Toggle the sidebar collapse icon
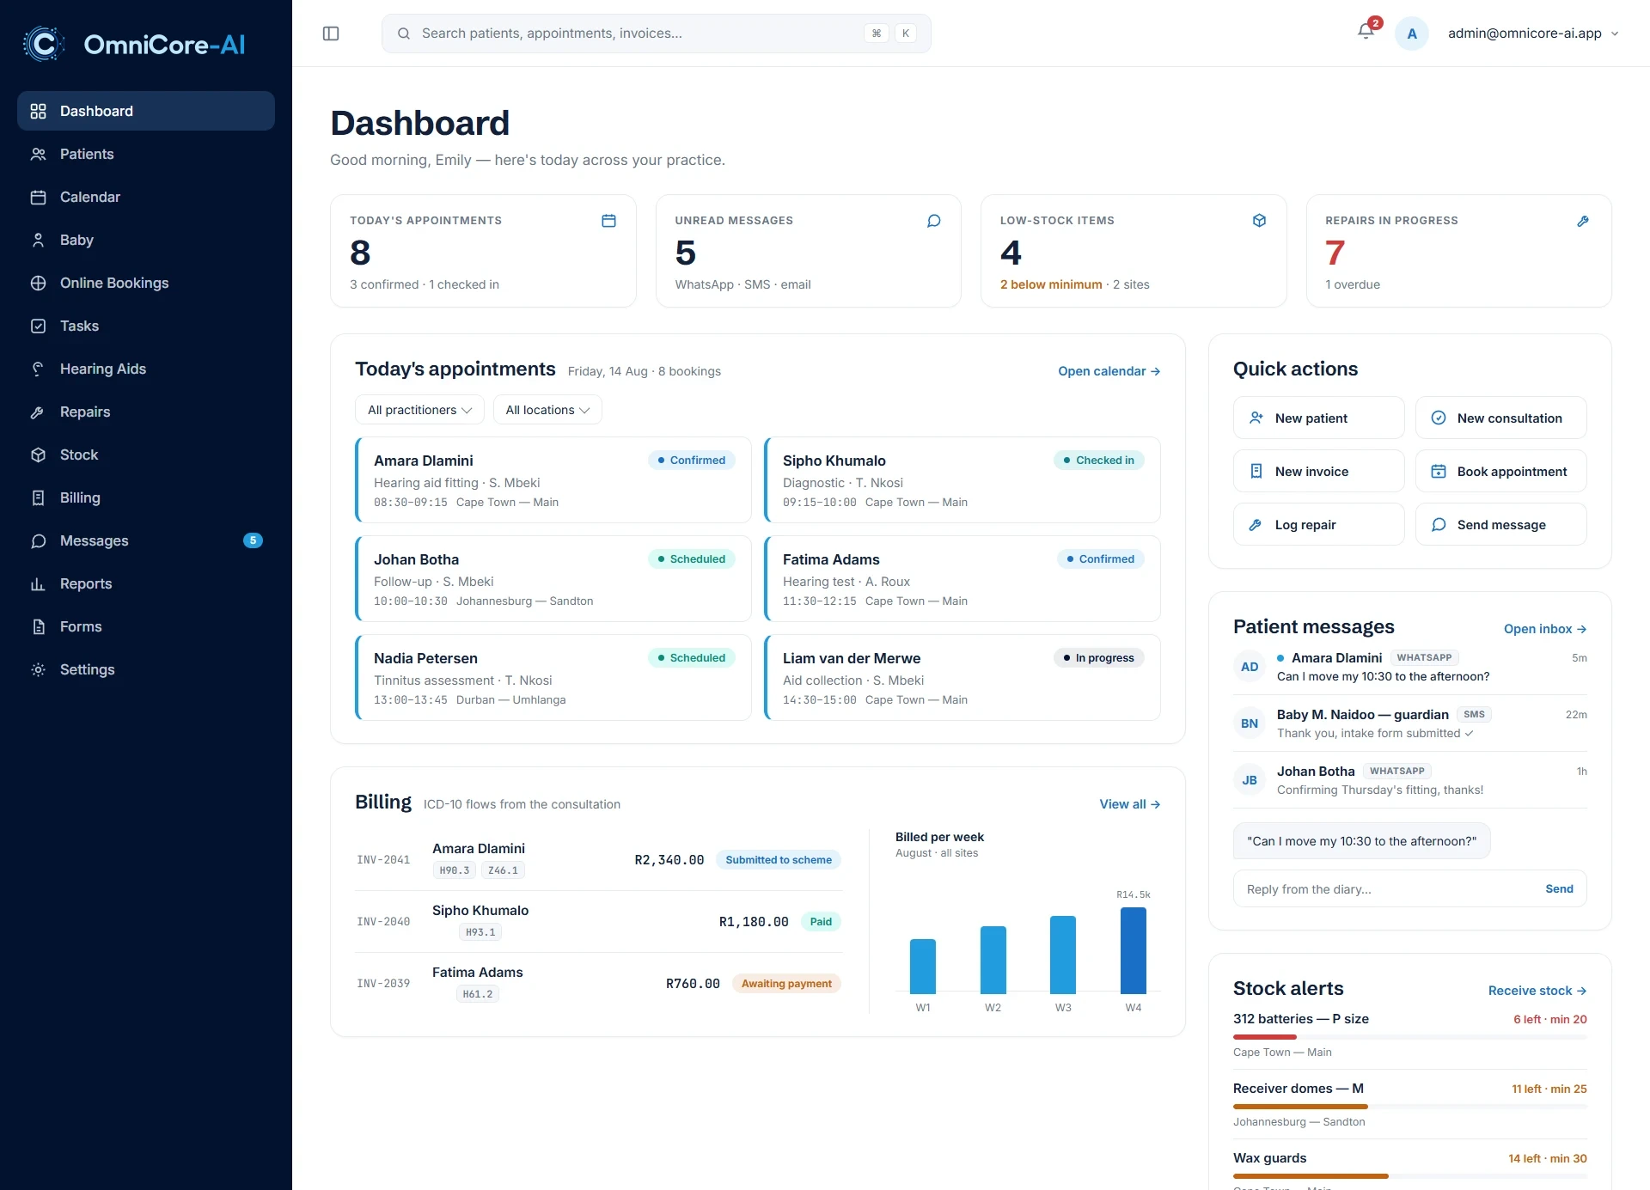 (x=331, y=34)
